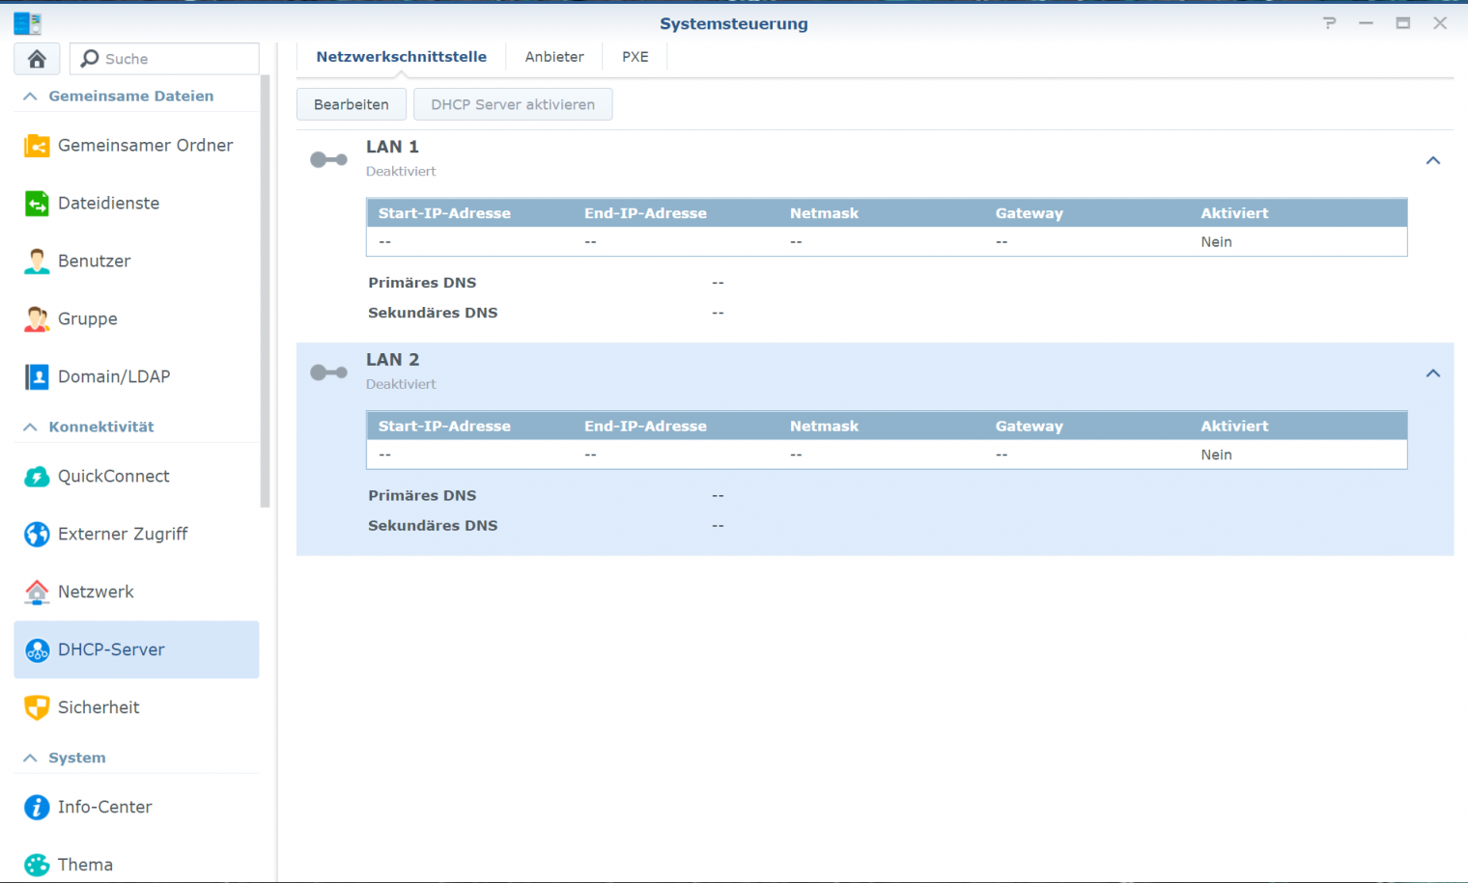Select the Dateidienste icon in sidebar
This screenshot has width=1468, height=883.
pos(37,204)
